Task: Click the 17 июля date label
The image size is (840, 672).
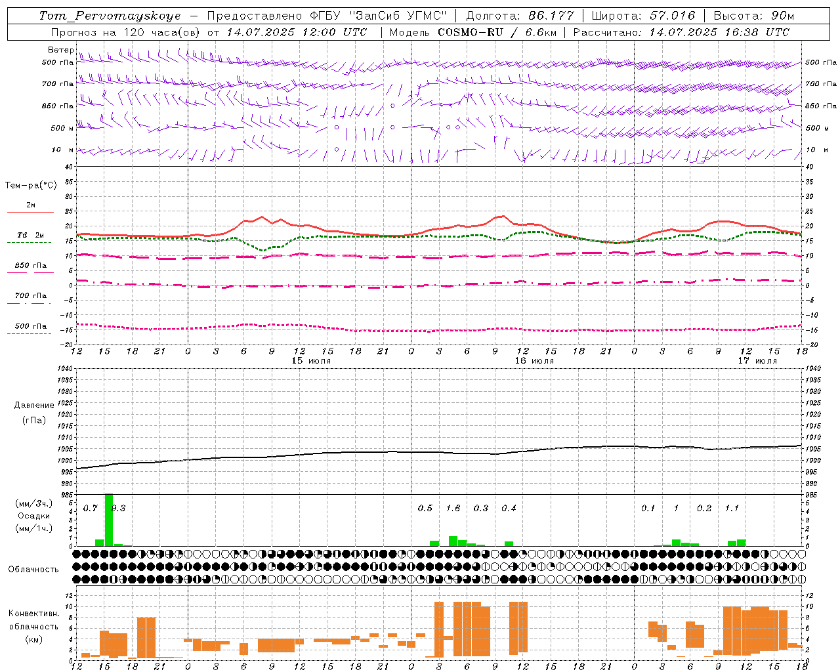Action: coord(757,361)
